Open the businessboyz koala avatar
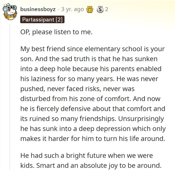Image resolution: width=175 pixels, height=170 pixels. tap(10, 12)
